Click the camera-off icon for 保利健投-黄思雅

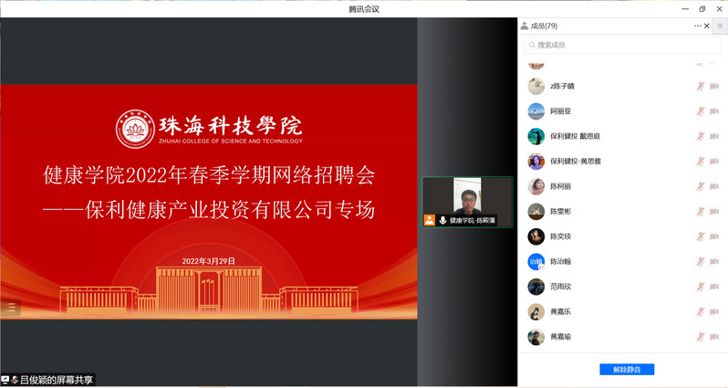[x=714, y=162]
